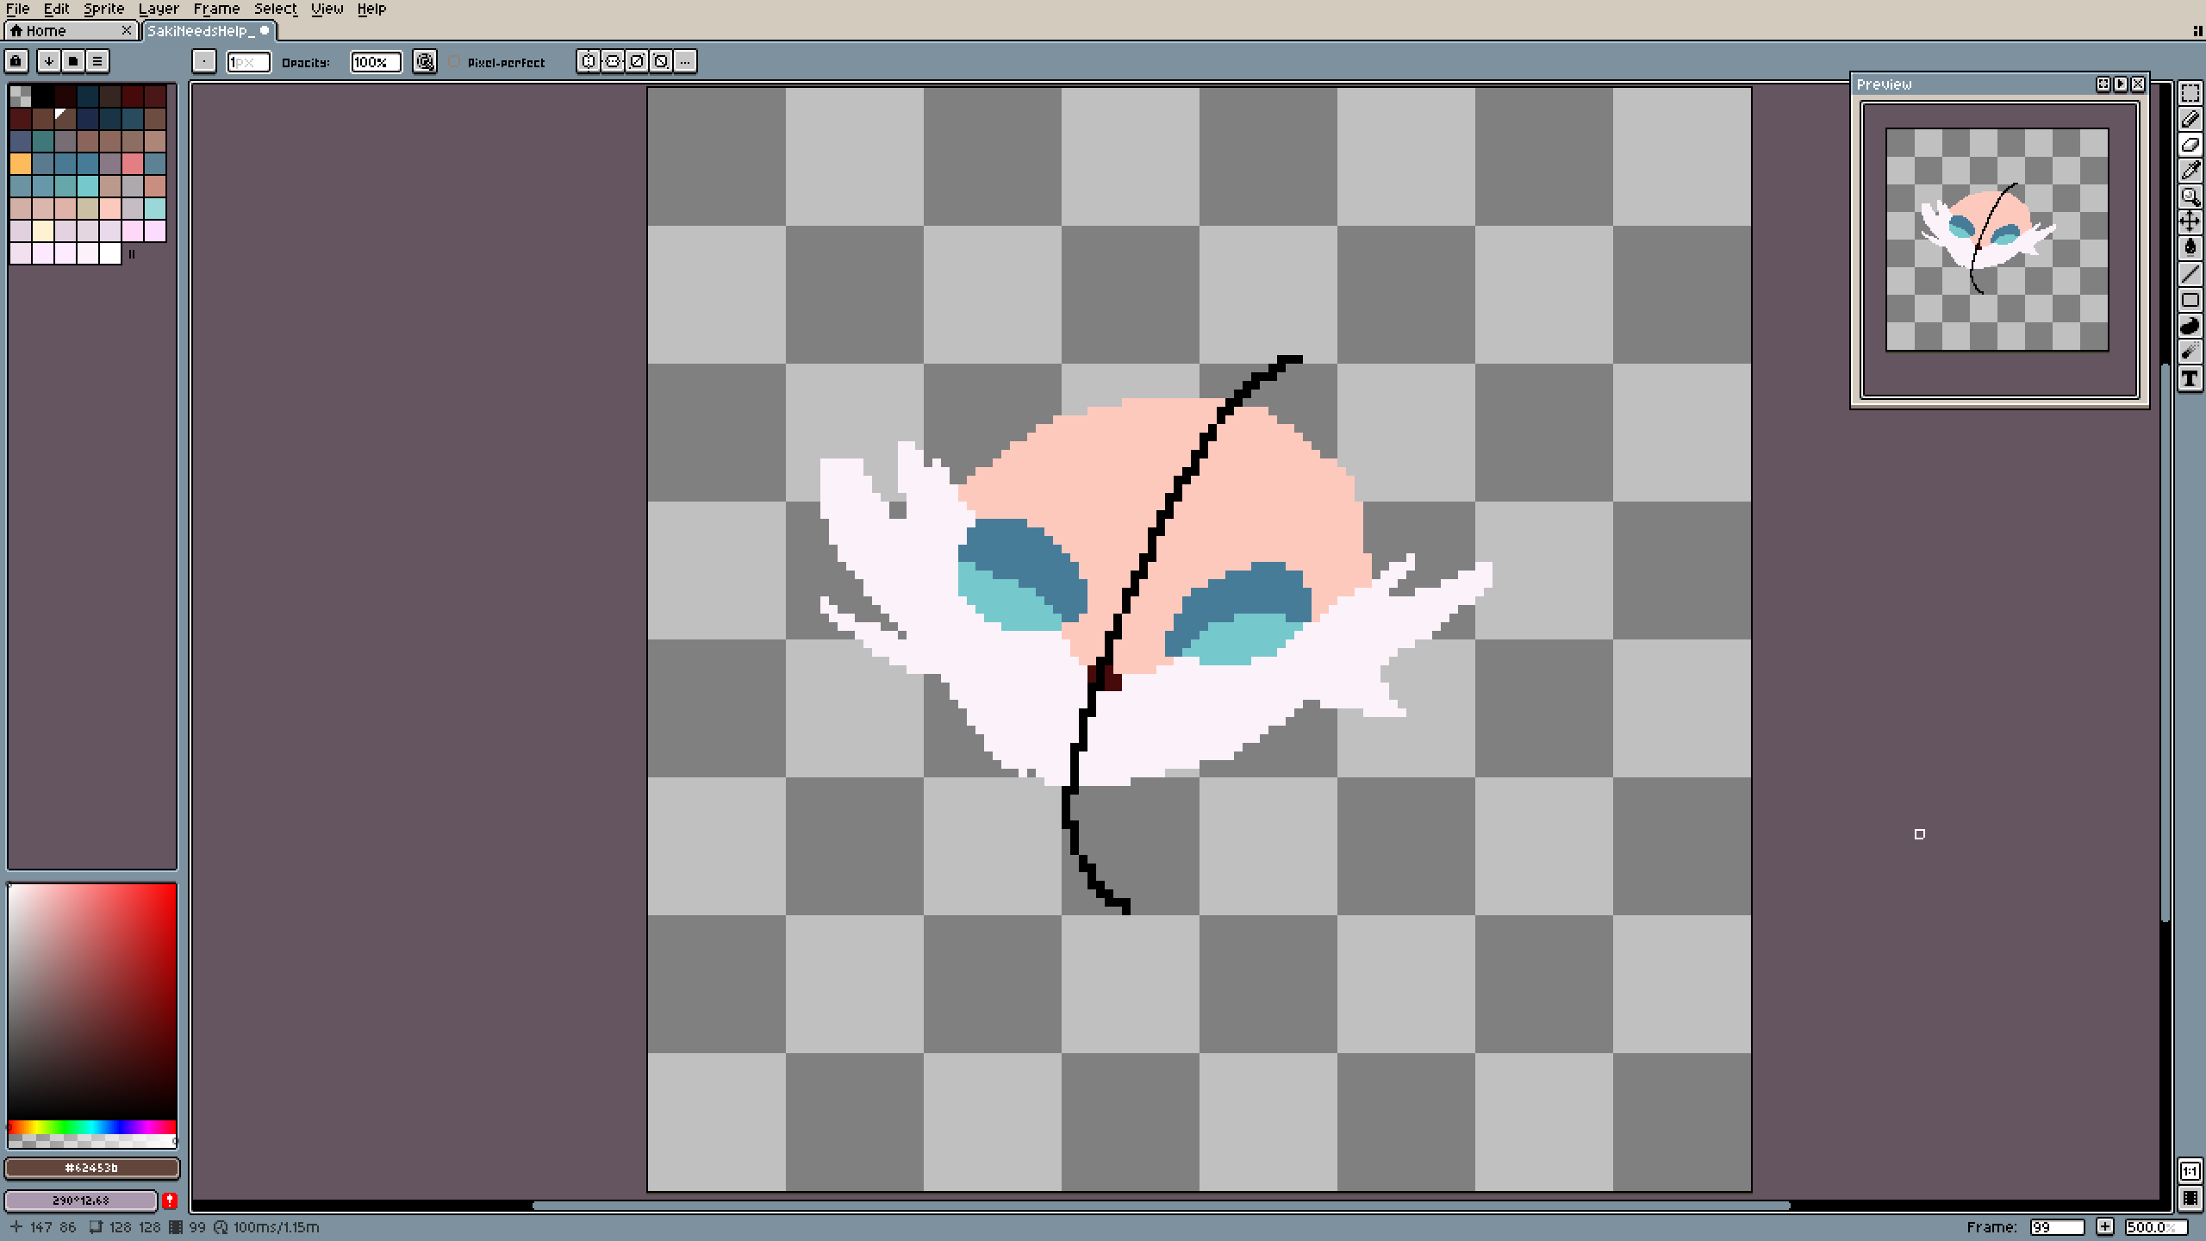Image resolution: width=2206 pixels, height=1241 pixels.
Task: Select the Blur tool
Action: pos(2190,352)
